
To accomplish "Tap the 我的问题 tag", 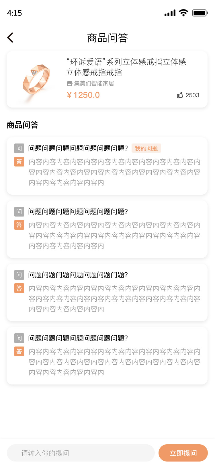I will 146,148.
